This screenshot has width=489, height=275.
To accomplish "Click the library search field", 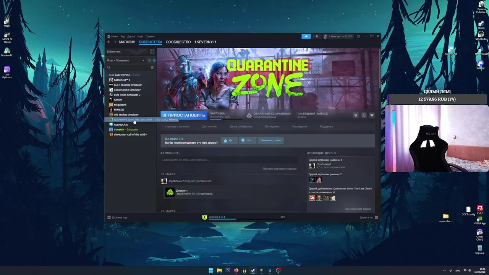I will (127, 68).
